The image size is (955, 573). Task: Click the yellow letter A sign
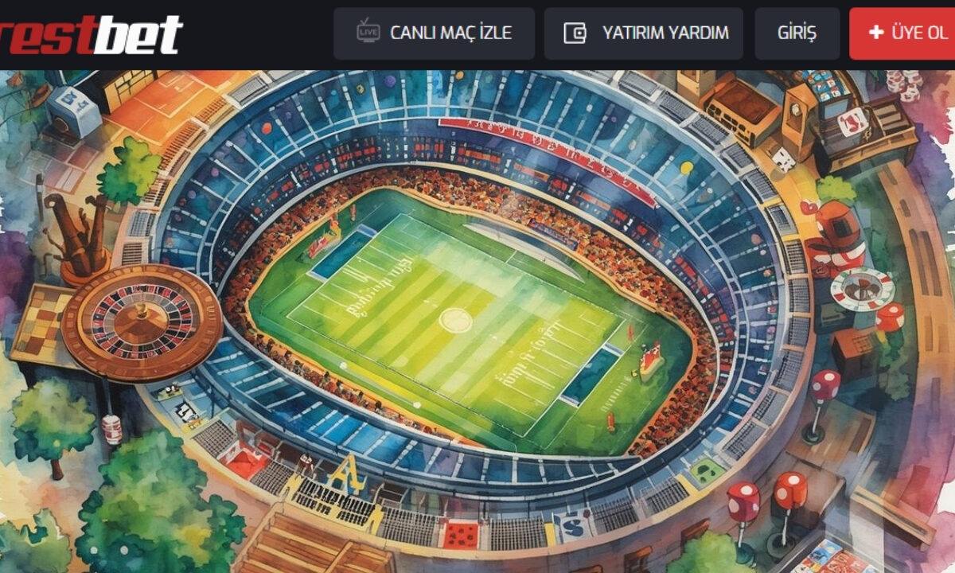[347, 475]
